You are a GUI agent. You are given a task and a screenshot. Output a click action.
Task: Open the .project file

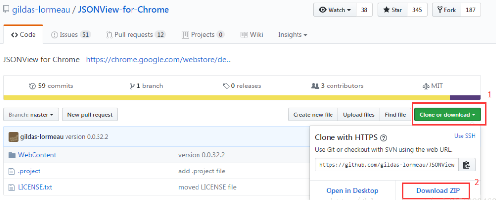click(x=29, y=171)
